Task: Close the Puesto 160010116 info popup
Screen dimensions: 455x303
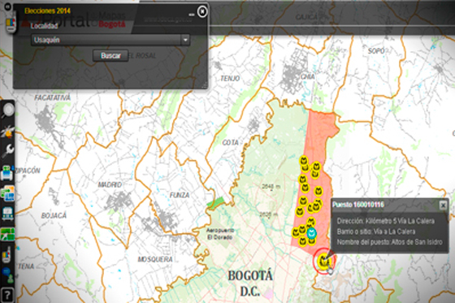Action: 443,206
